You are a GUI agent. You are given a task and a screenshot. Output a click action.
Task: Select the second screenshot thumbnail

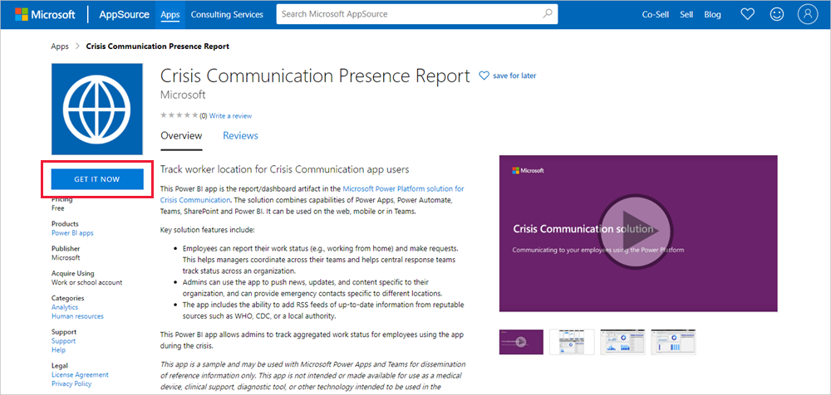572,342
